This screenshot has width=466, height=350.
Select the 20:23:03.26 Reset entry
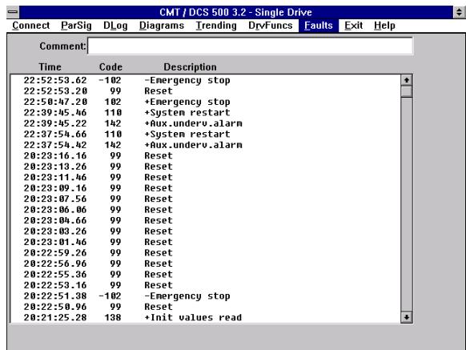pyautogui.click(x=205, y=231)
